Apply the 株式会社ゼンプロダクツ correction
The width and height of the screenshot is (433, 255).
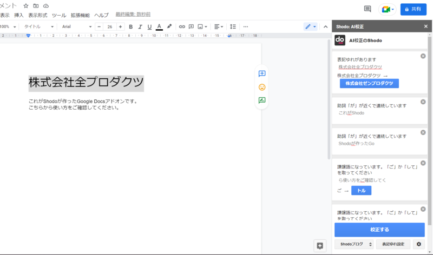(x=369, y=83)
